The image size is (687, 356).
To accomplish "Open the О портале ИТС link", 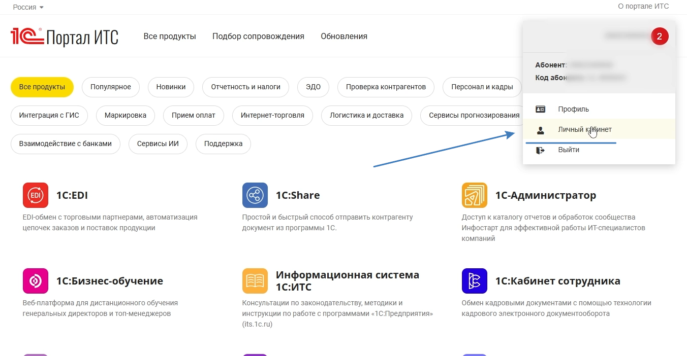I will (643, 6).
